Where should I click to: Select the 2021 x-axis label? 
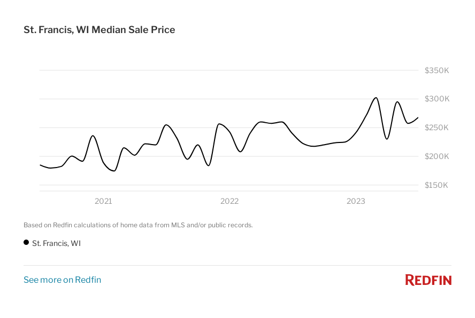pos(103,201)
